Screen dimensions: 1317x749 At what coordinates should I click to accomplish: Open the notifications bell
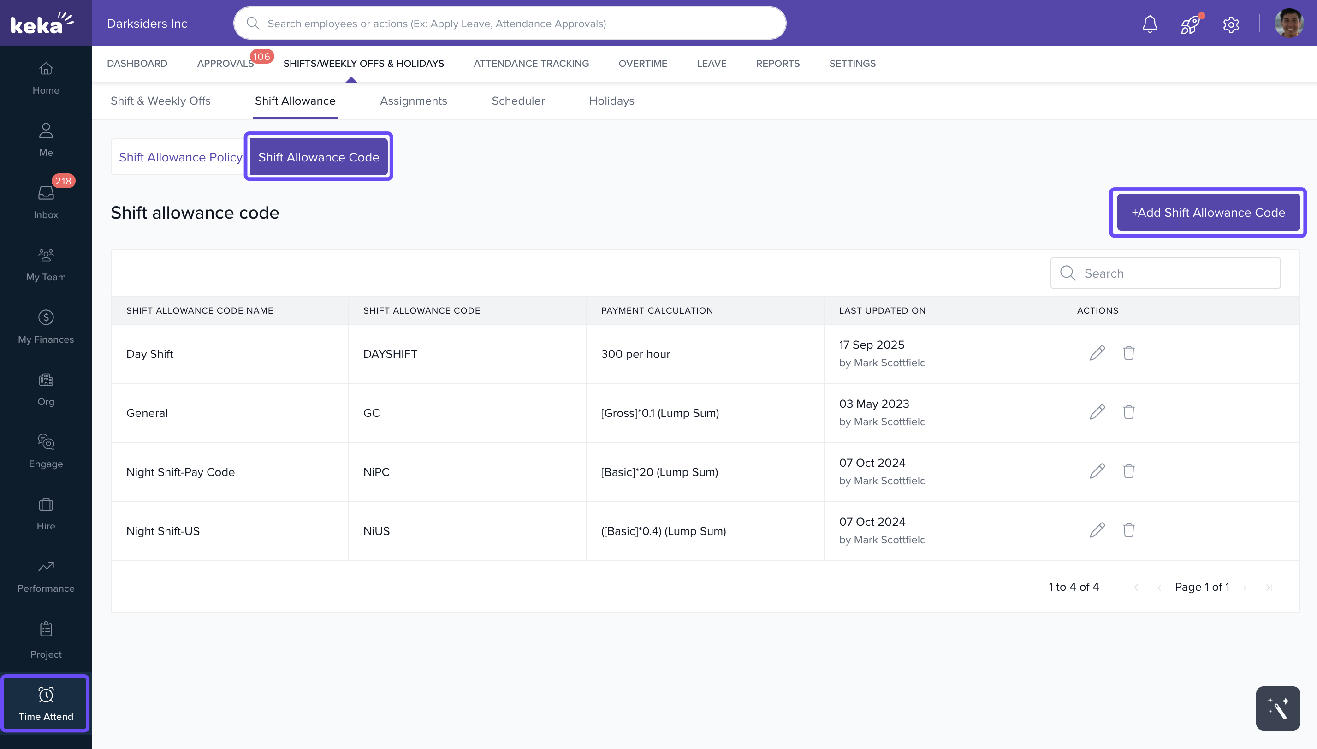click(x=1149, y=24)
